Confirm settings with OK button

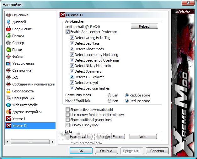coord(81,151)
